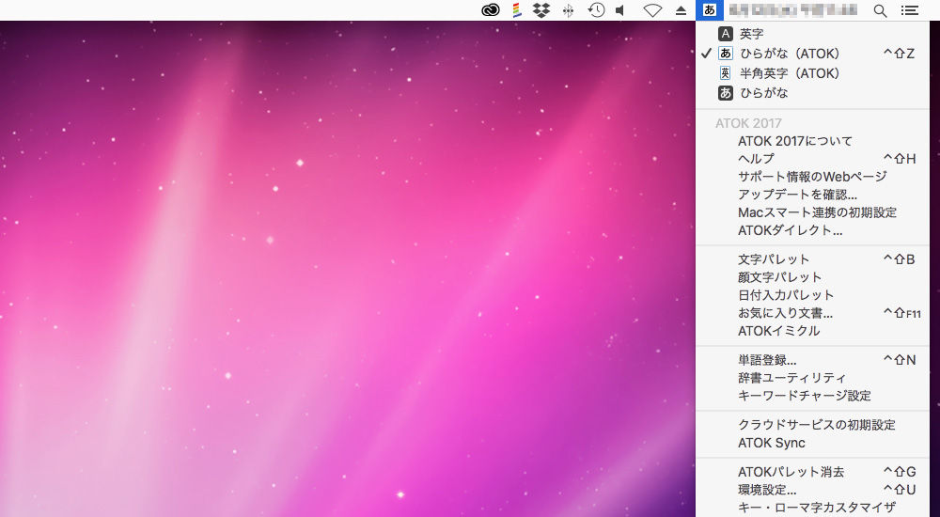This screenshot has height=517, width=940.
Task: Select the 英字 input source
Action: [812, 34]
